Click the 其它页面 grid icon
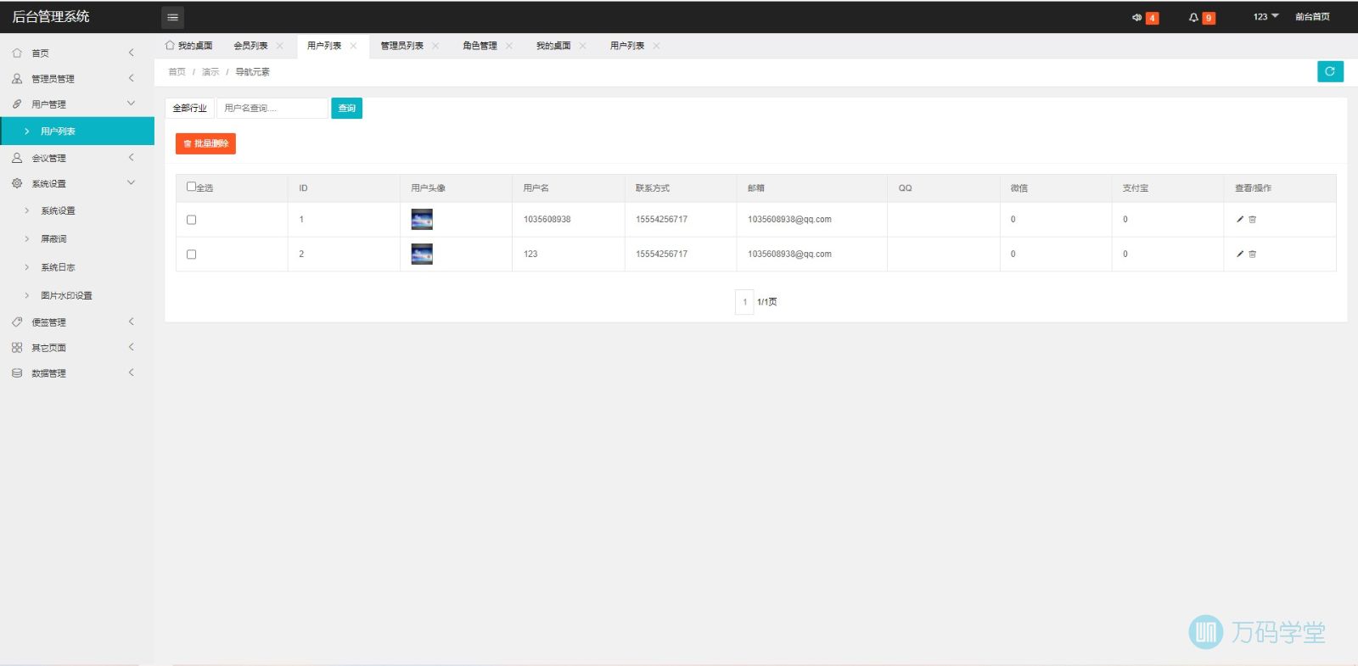 [17, 347]
